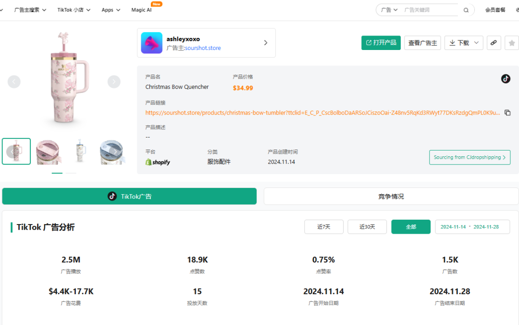Copy the product URL icon
Viewport: 519px width, 325px height.
507,112
